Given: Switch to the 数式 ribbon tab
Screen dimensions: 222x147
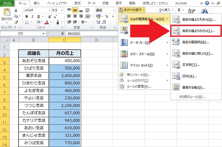Looking at the screenshot, I should tap(78, 3).
